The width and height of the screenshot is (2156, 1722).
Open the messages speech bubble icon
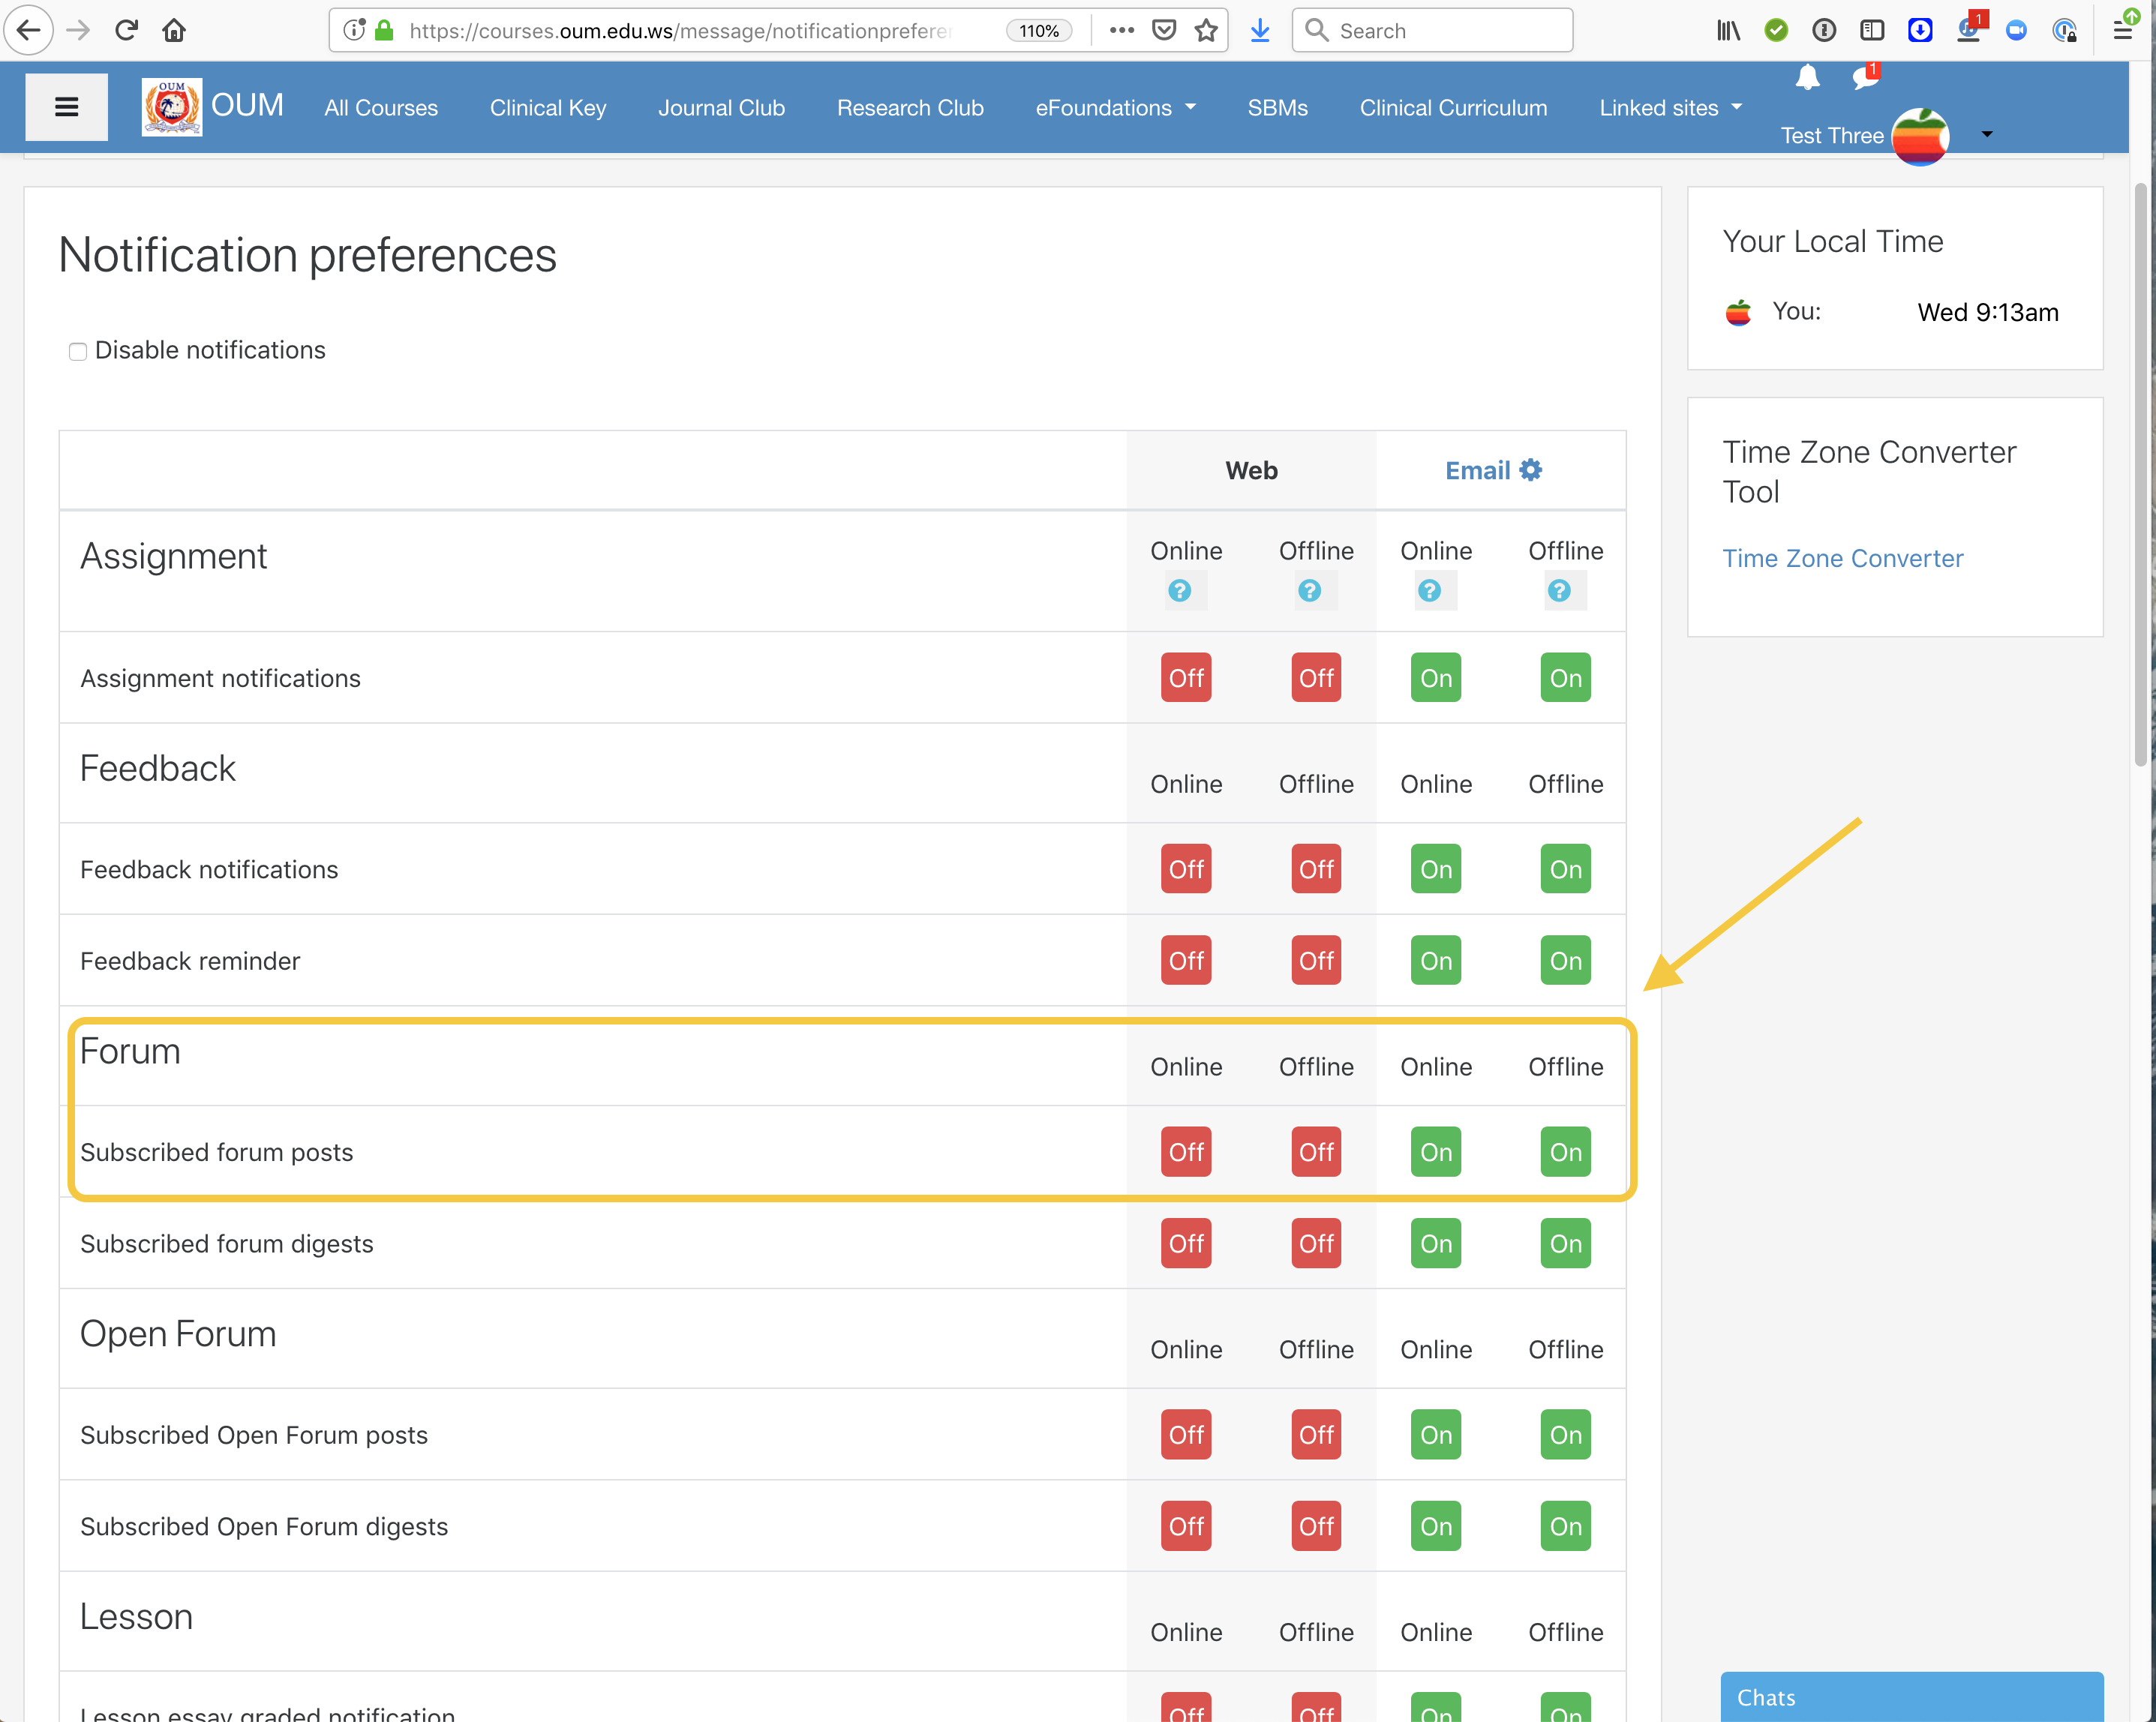[x=1864, y=77]
